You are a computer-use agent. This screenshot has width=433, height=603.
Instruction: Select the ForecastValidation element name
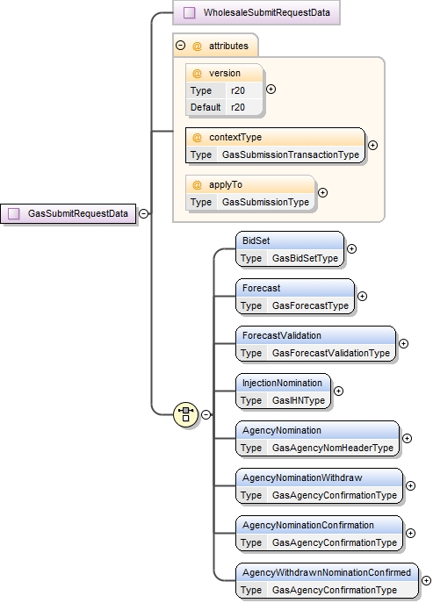[x=282, y=335]
